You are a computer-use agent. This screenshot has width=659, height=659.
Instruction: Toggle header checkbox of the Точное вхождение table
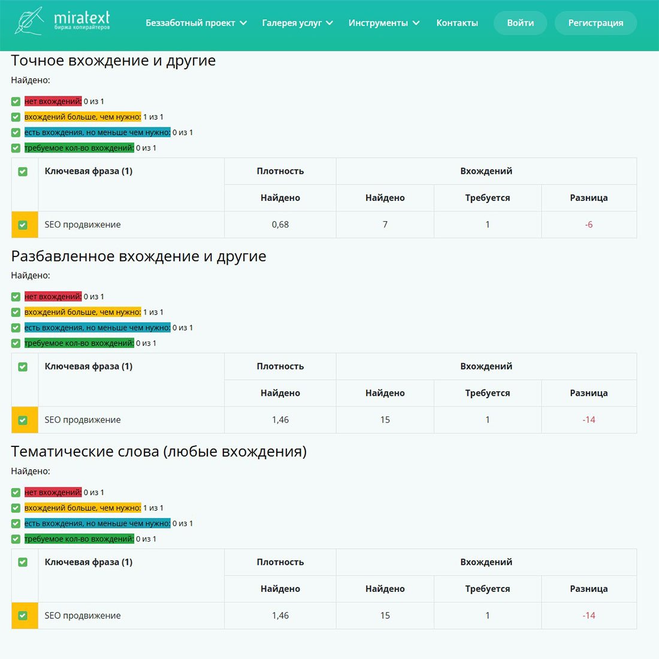pos(23,172)
